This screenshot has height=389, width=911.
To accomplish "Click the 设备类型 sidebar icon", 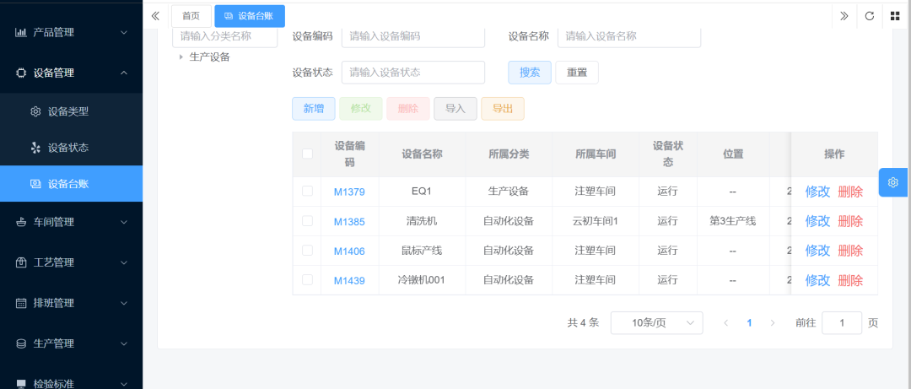I will click(35, 111).
